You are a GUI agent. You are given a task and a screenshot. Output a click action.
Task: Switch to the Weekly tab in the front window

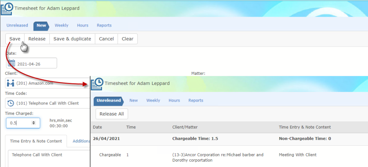point(153,100)
